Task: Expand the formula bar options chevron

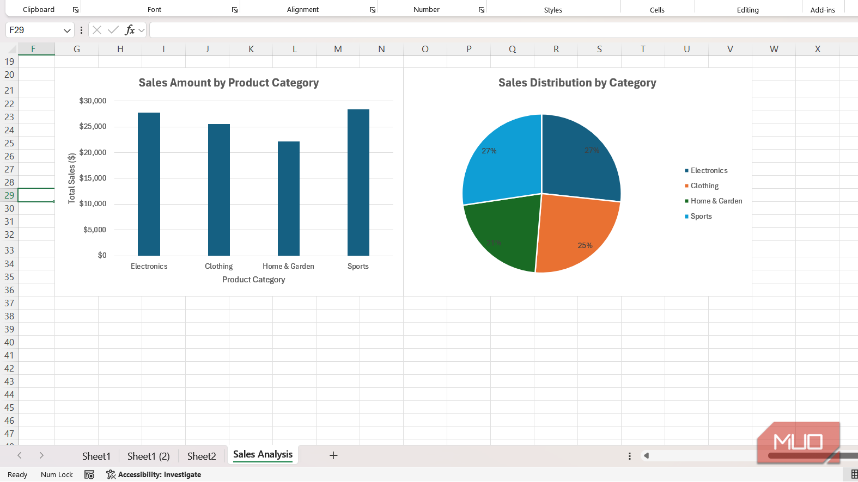Action: pos(142,30)
